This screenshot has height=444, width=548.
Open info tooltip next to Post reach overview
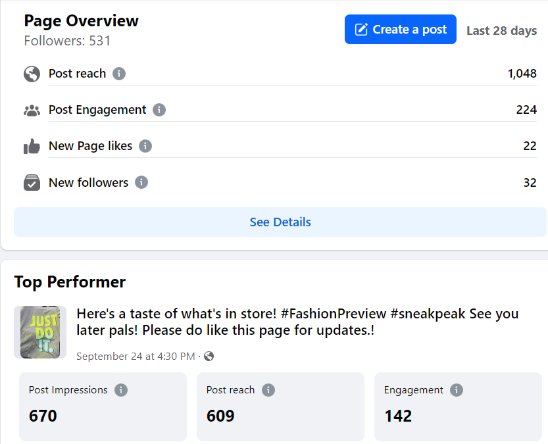click(119, 74)
